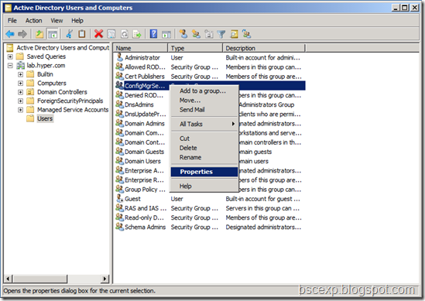Click the ConfigMgrSe group icon

tap(119, 85)
